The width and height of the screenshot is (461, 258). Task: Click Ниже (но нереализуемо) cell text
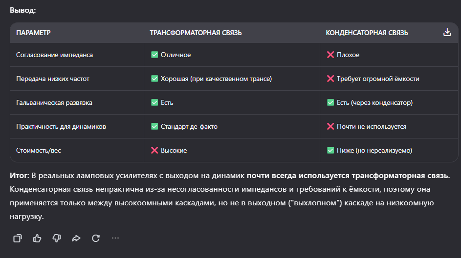pos(374,150)
